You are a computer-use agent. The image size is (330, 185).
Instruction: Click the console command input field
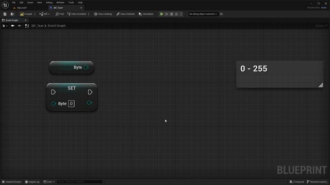click(x=79, y=182)
